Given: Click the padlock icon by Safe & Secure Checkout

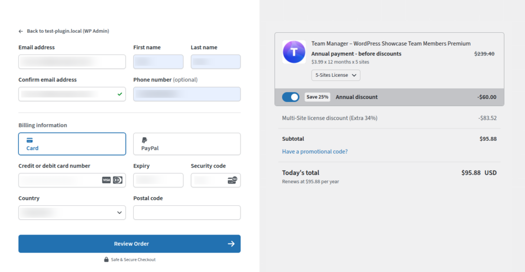Looking at the screenshot, I should pos(106,260).
